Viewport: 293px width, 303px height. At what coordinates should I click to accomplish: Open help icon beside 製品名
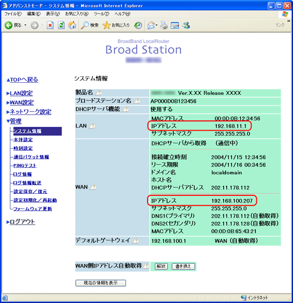(99, 93)
